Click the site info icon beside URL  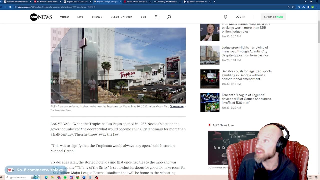16,7
